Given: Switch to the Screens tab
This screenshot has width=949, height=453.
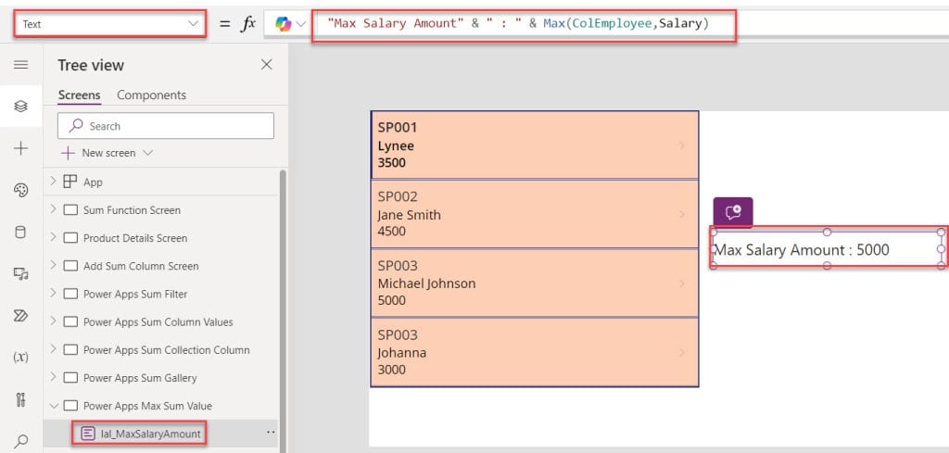Looking at the screenshot, I should pyautogui.click(x=80, y=95).
